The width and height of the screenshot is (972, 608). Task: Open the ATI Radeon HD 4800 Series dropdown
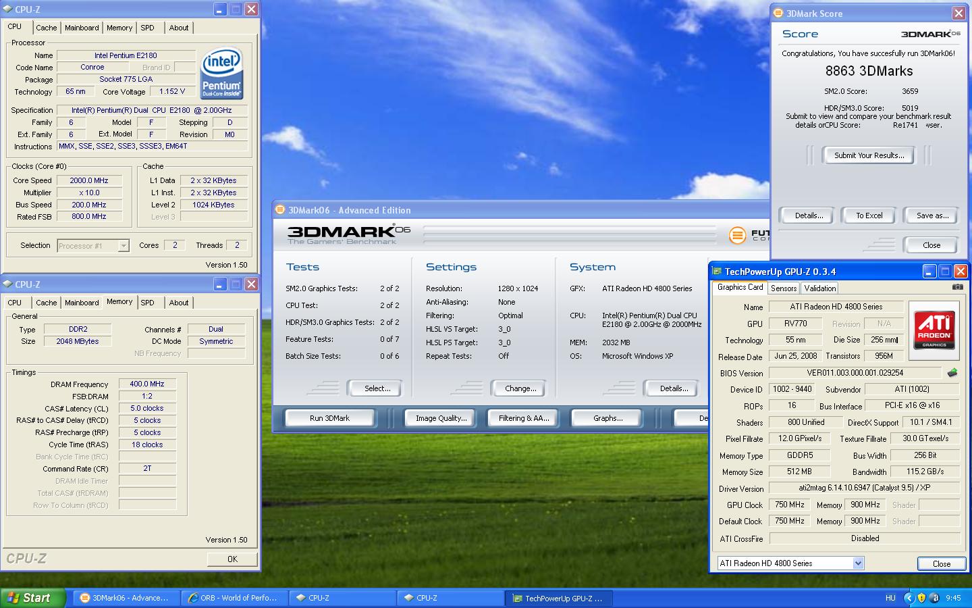[x=790, y=563]
